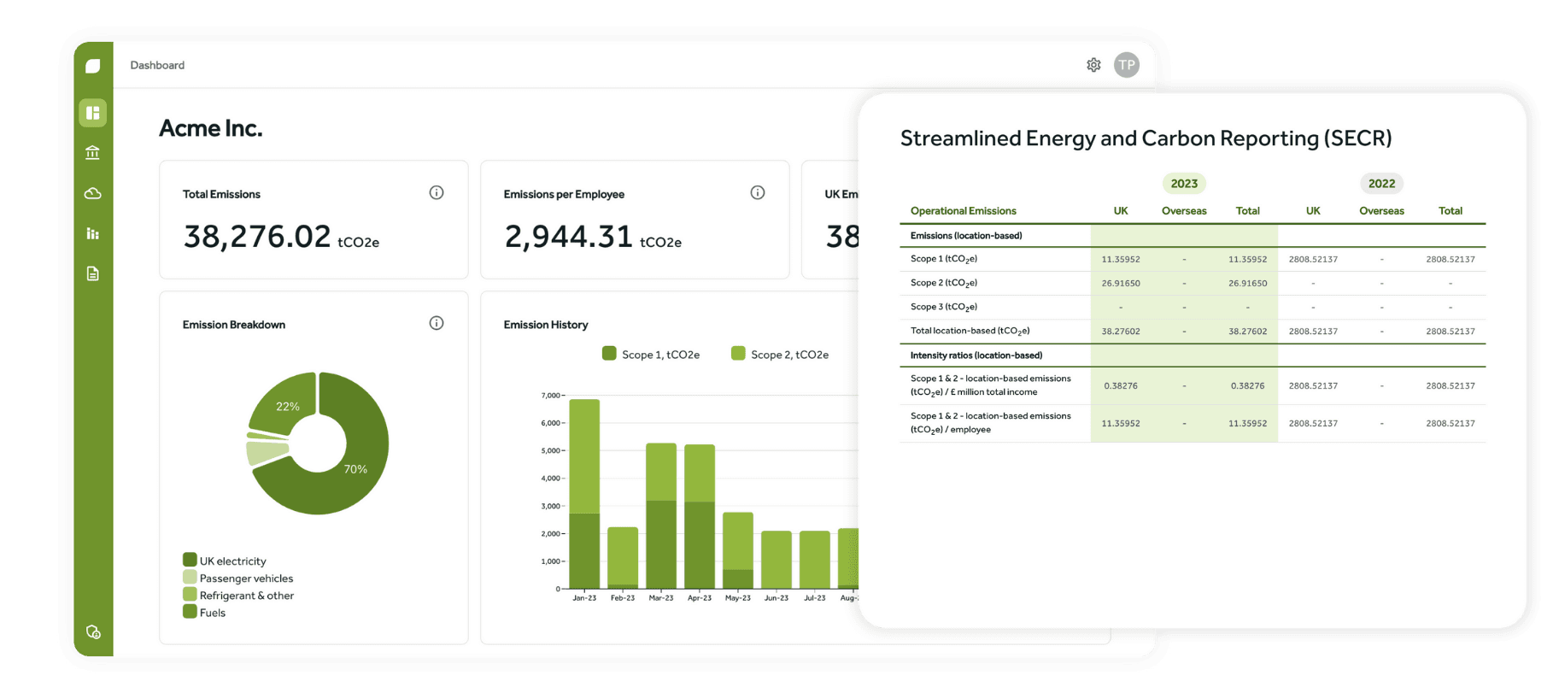Click the Fuels legend swatch
Viewport: 1559px width, 699px height.
[190, 611]
